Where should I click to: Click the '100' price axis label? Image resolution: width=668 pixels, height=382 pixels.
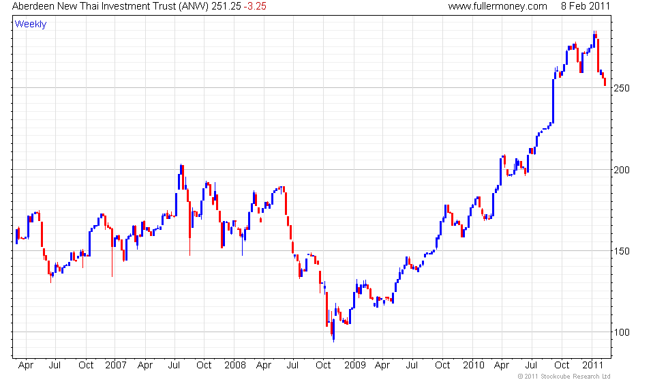621,333
